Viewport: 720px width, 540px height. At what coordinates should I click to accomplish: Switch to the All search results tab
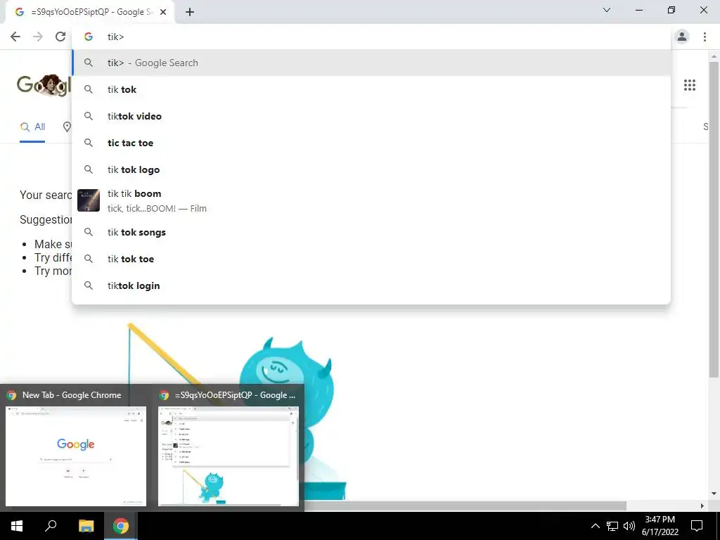point(32,127)
